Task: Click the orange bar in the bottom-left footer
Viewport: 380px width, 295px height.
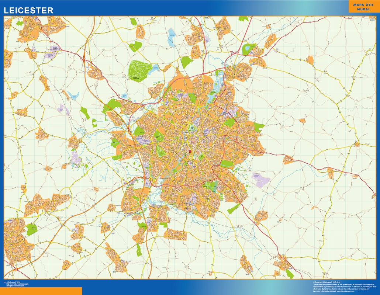Action: [41, 291]
